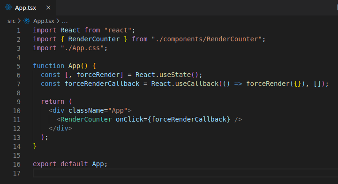Click the return keyword on line 9

click(x=53, y=101)
